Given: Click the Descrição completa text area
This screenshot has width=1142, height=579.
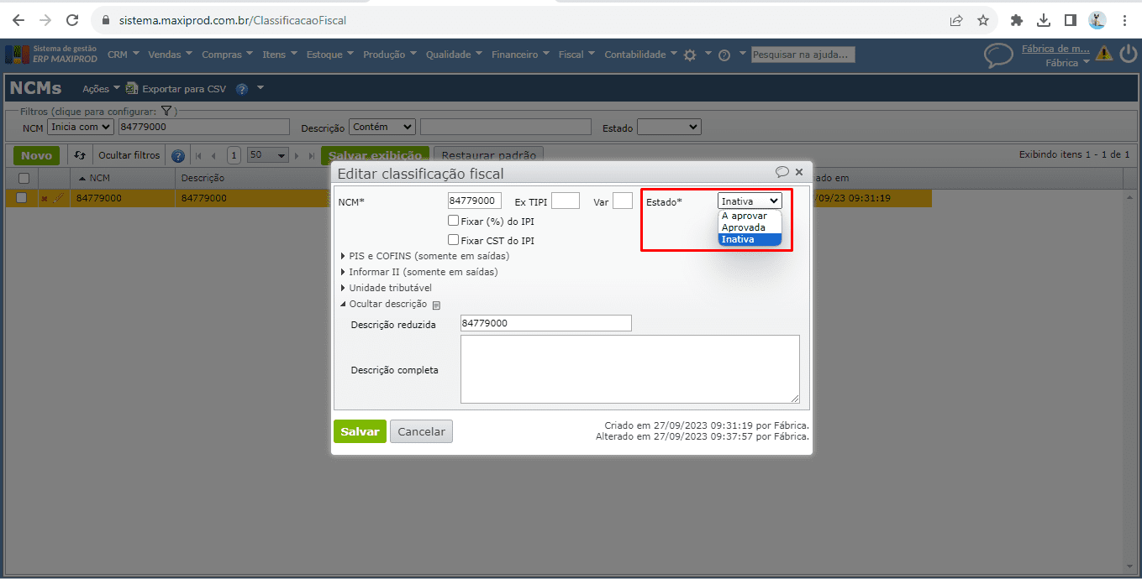Looking at the screenshot, I should tap(630, 369).
